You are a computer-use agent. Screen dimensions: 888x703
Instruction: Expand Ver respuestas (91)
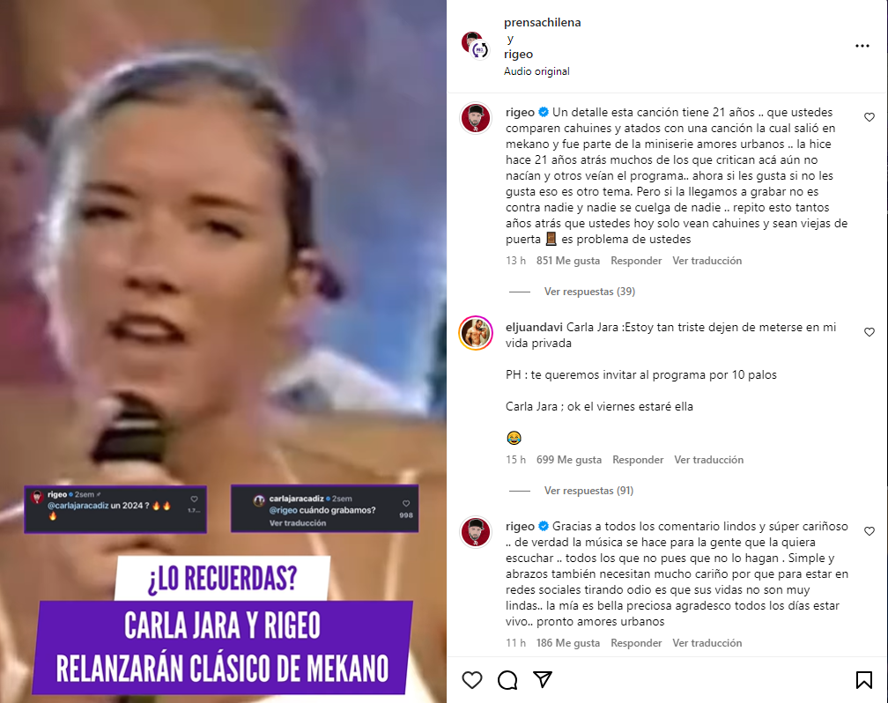[588, 490]
